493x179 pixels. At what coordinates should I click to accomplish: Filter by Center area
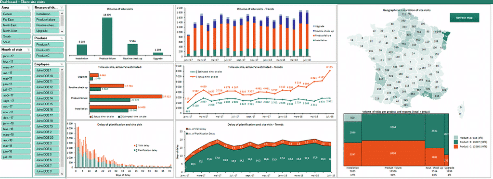(x=16, y=14)
